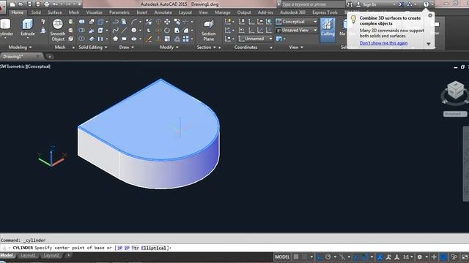The height and width of the screenshot is (263, 469).
Task: Click the Help question mark icon
Action: coord(426,4)
